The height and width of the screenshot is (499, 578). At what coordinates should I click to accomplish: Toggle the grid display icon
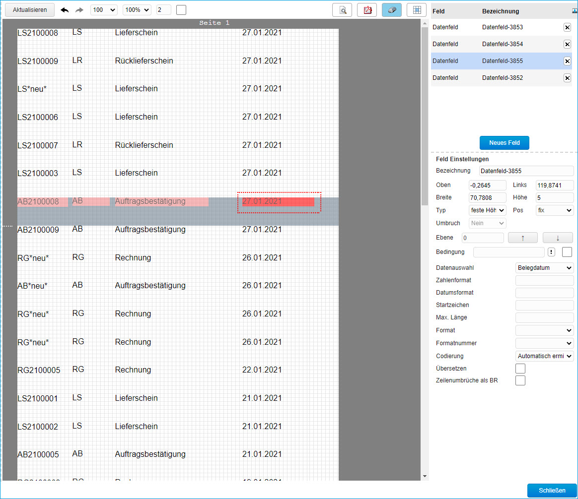click(417, 10)
